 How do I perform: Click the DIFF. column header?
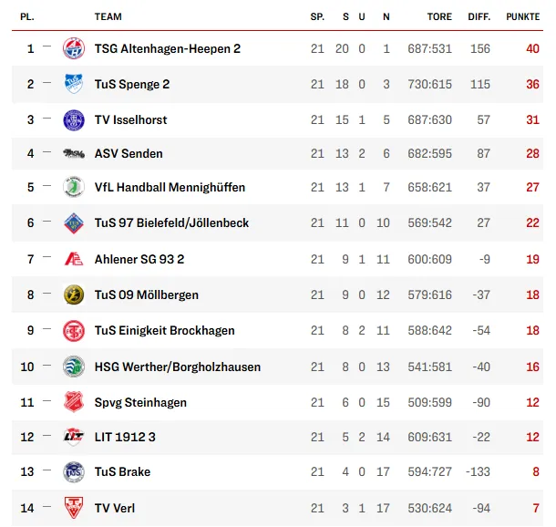pos(479,16)
